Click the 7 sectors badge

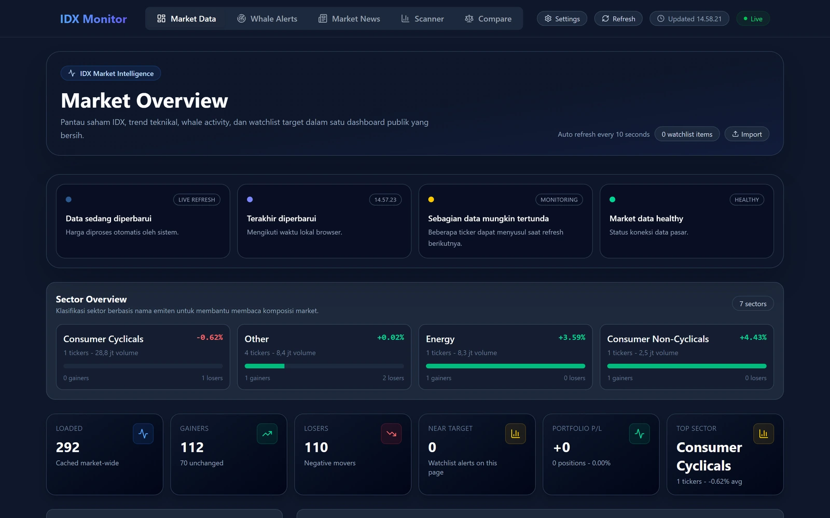point(753,304)
